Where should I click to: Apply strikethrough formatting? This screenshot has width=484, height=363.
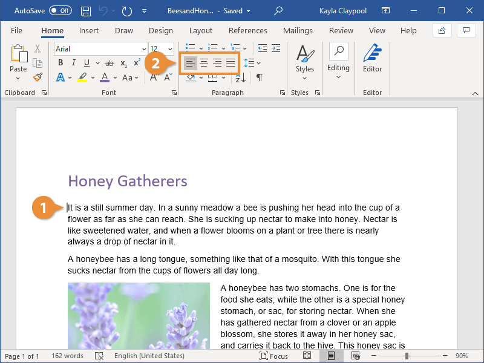pyautogui.click(x=110, y=63)
